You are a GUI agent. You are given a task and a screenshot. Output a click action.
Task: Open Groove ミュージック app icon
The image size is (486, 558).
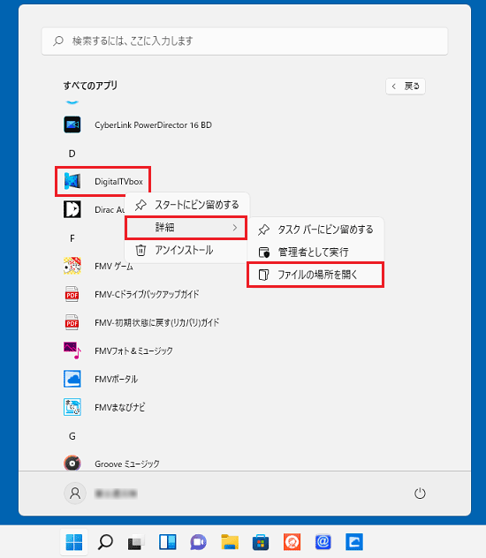72,464
